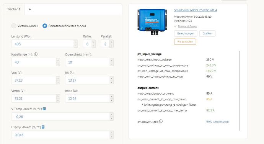The height and width of the screenshot is (144, 264).
Task: Open the Berechnungen button
Action: (186, 33)
